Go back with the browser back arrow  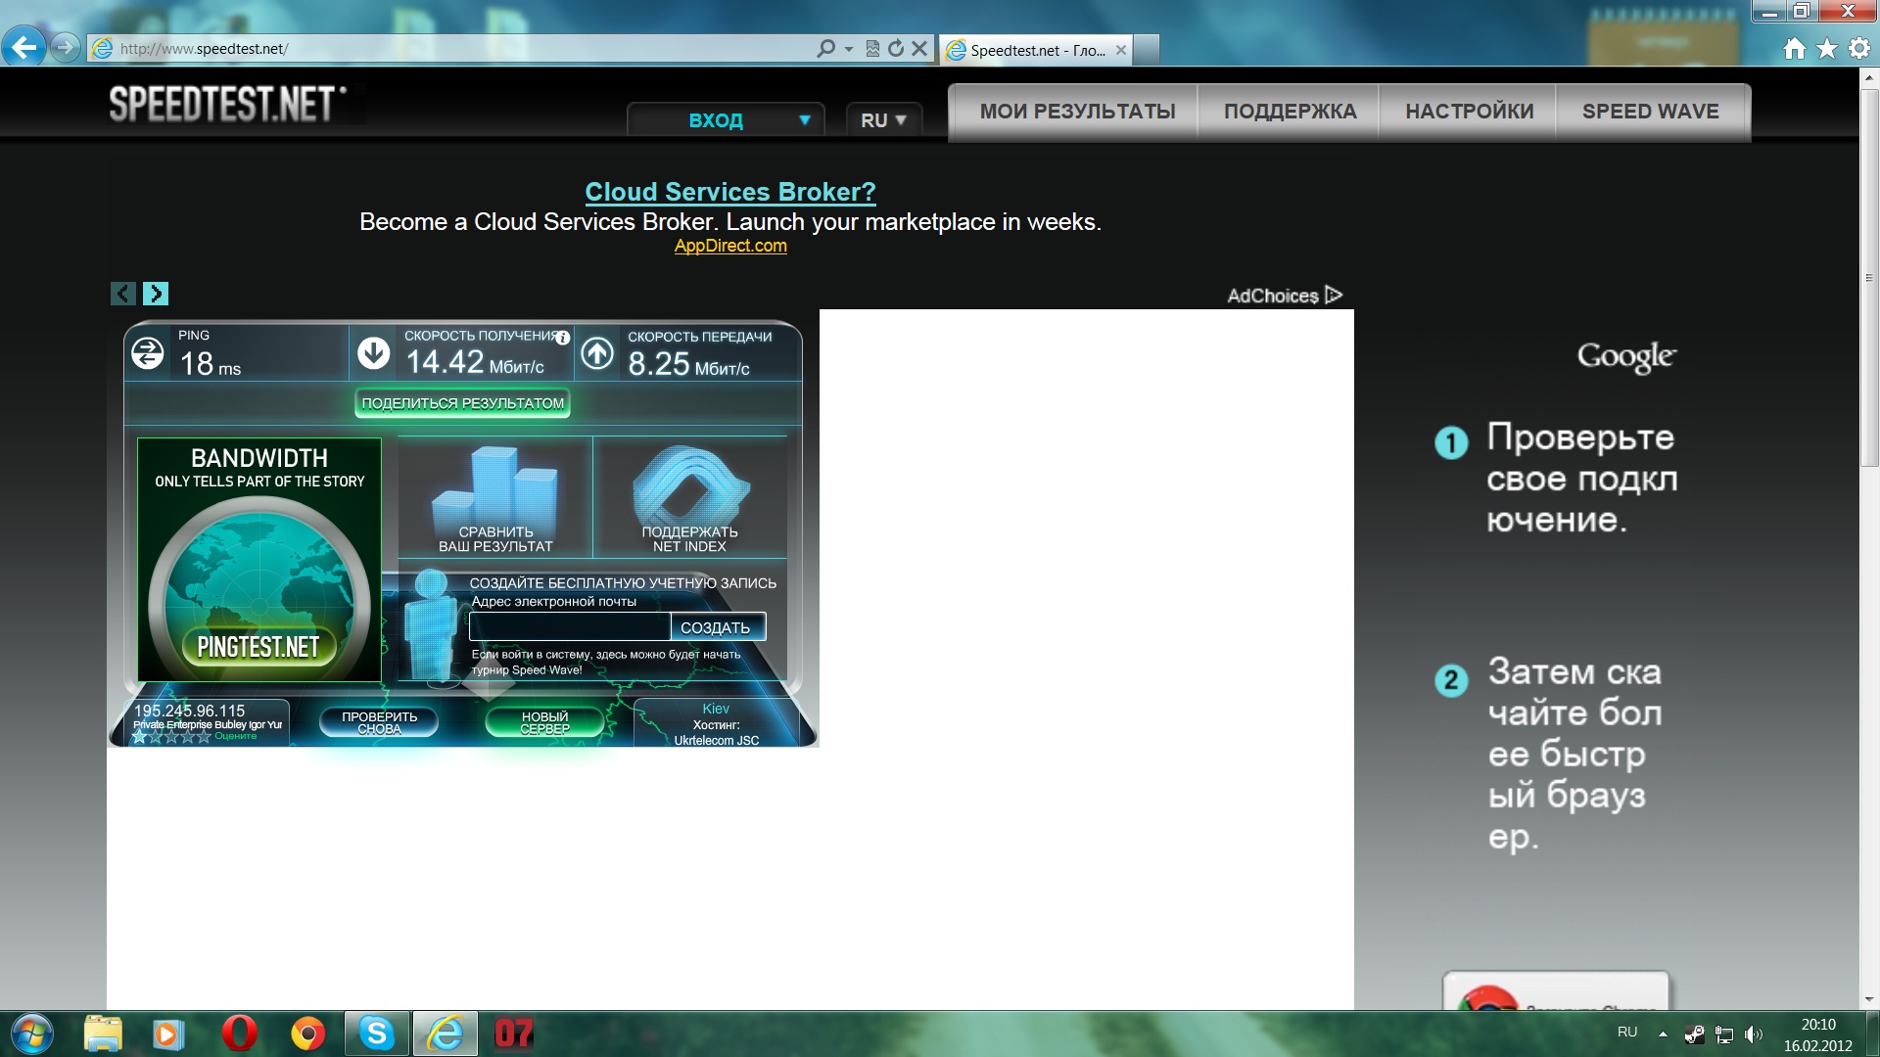24,47
